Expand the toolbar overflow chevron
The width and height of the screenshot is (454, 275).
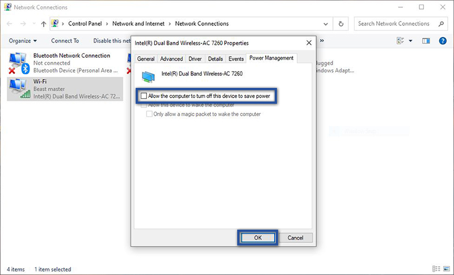[x=322, y=41]
